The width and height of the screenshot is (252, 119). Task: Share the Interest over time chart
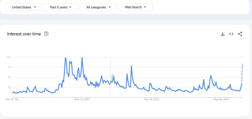[x=240, y=34]
